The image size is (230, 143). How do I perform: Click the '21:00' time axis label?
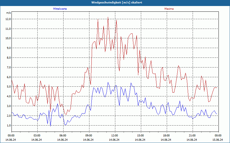click(x=193, y=136)
